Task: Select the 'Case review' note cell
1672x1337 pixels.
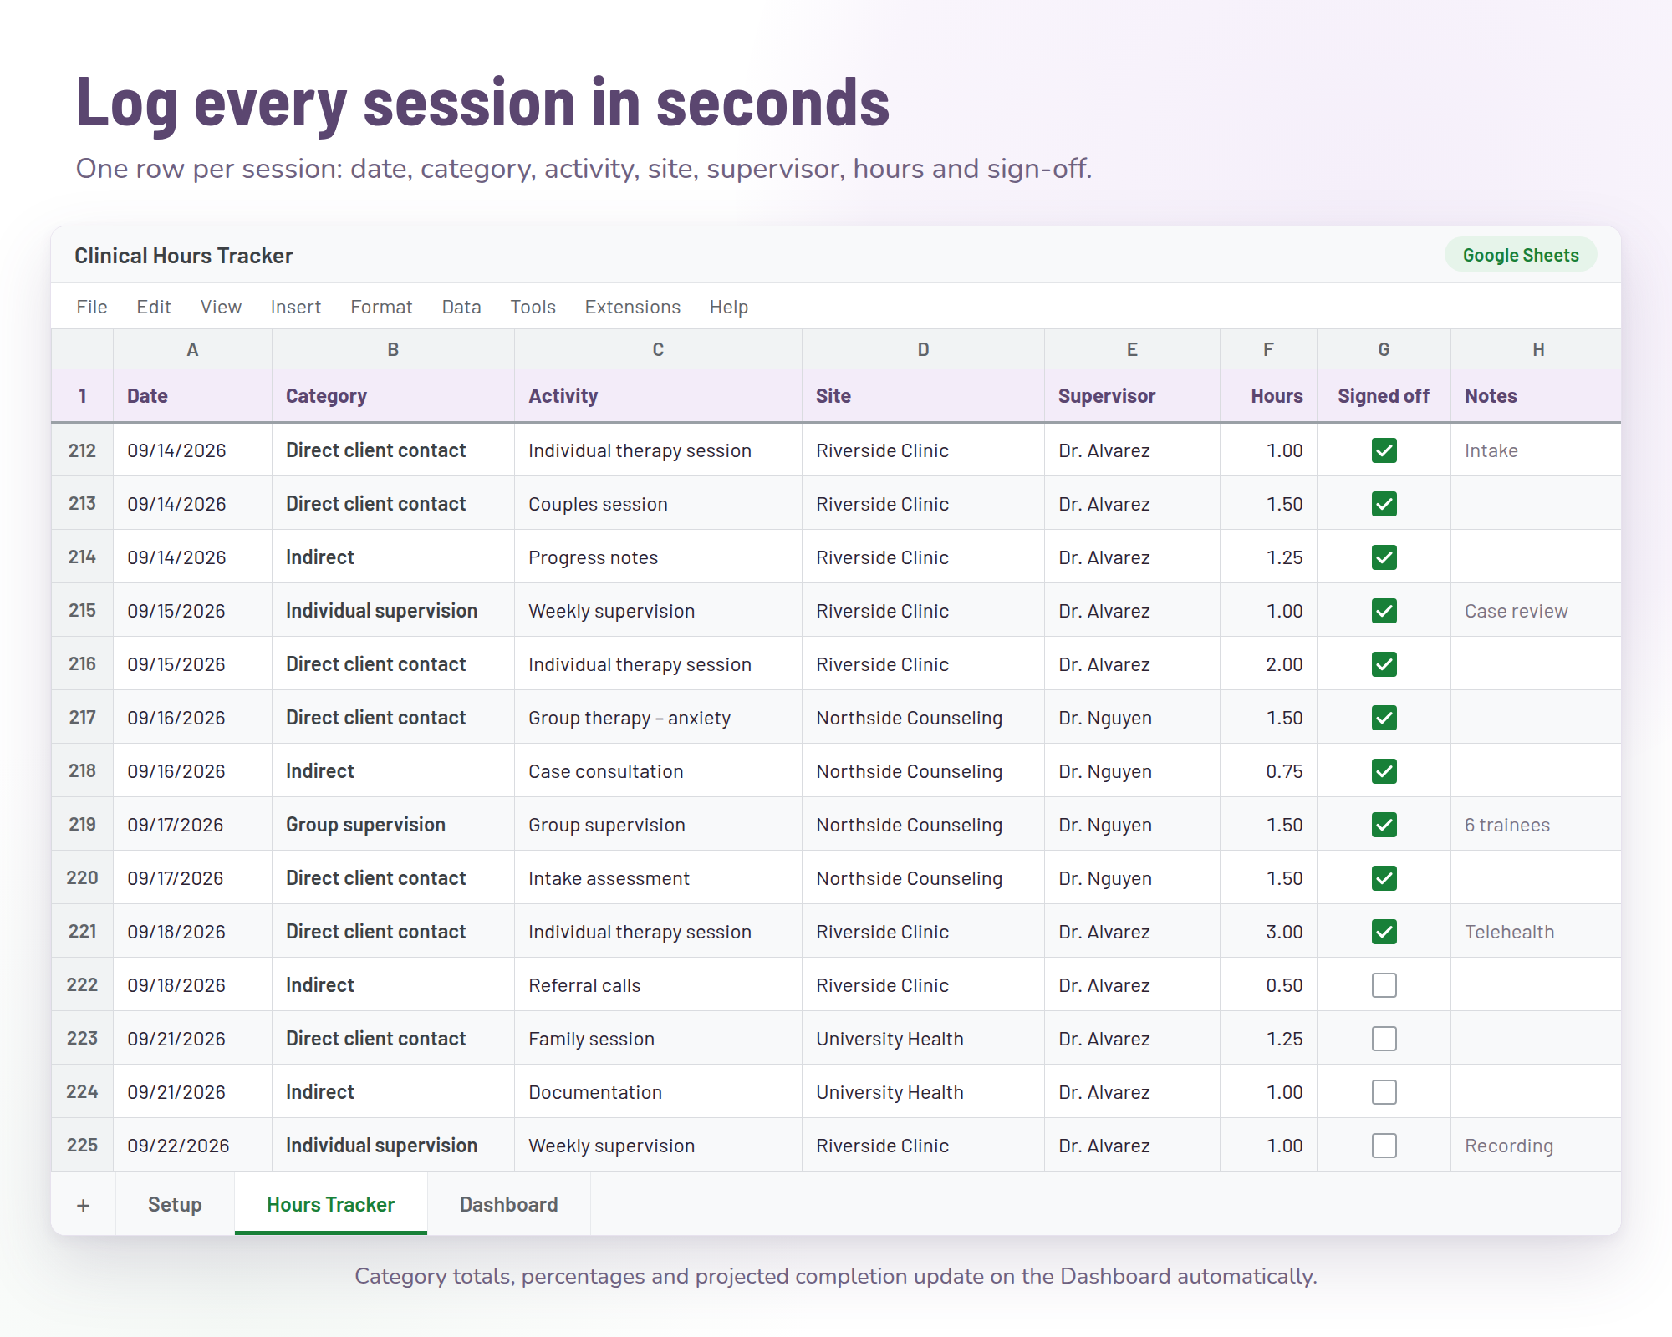Action: (x=1536, y=611)
